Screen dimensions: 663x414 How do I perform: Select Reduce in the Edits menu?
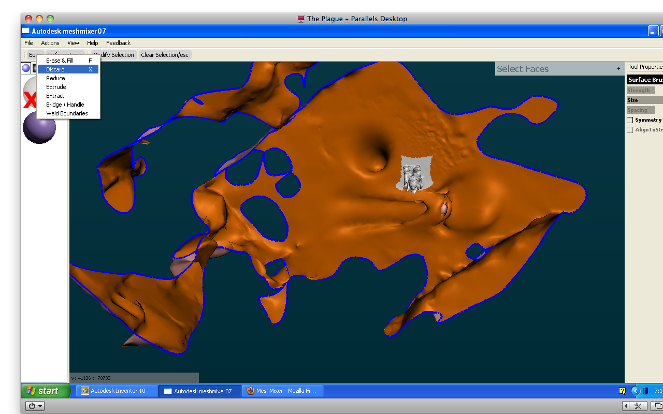tap(68, 78)
